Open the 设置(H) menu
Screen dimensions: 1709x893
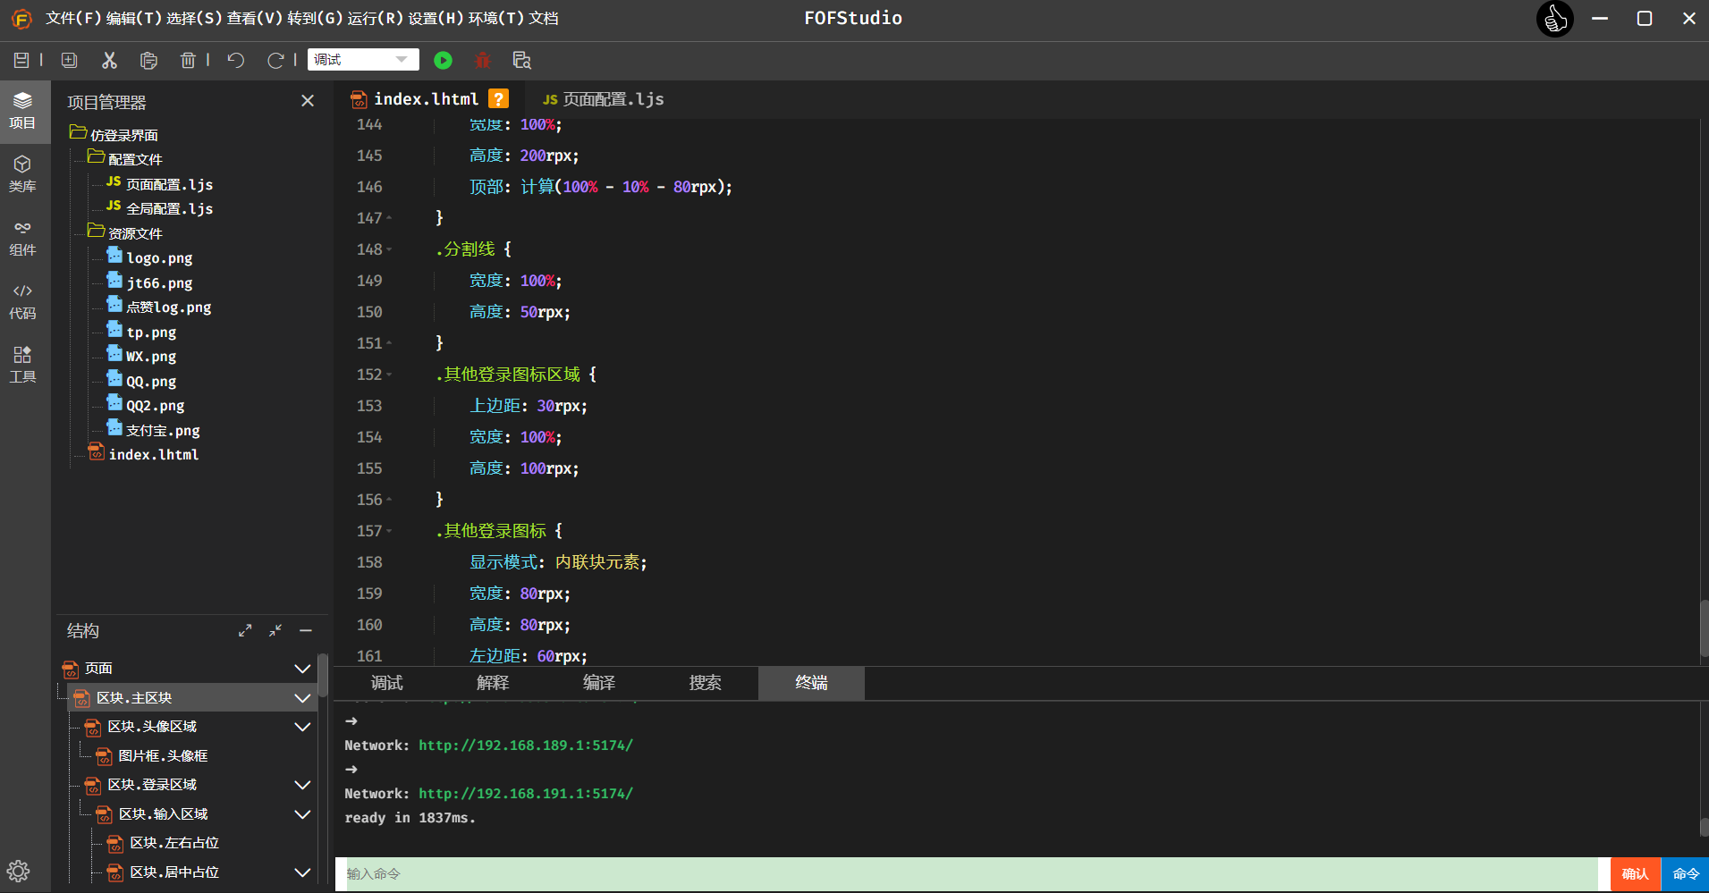pos(437,18)
